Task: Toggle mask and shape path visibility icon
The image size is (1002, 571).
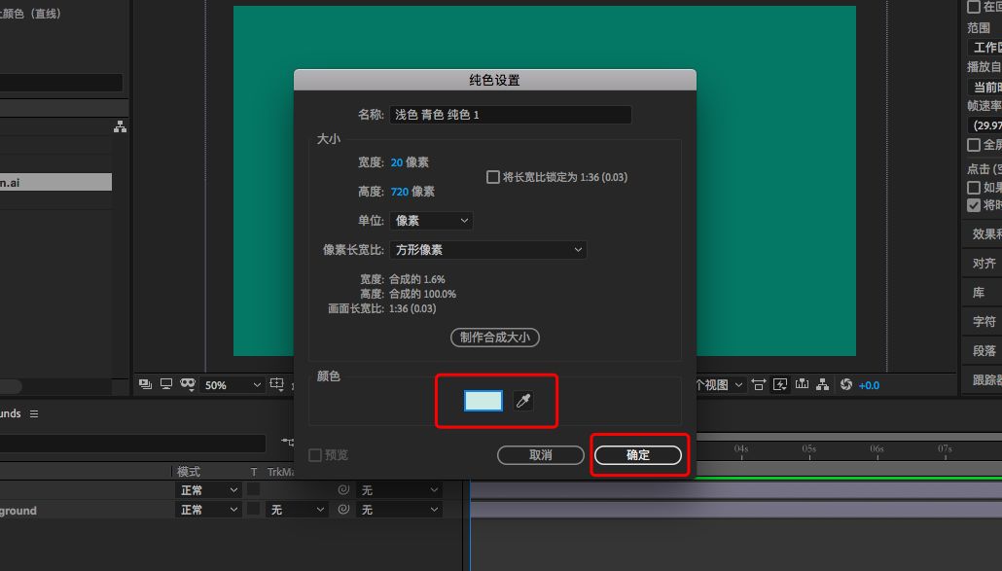Action: click(187, 384)
